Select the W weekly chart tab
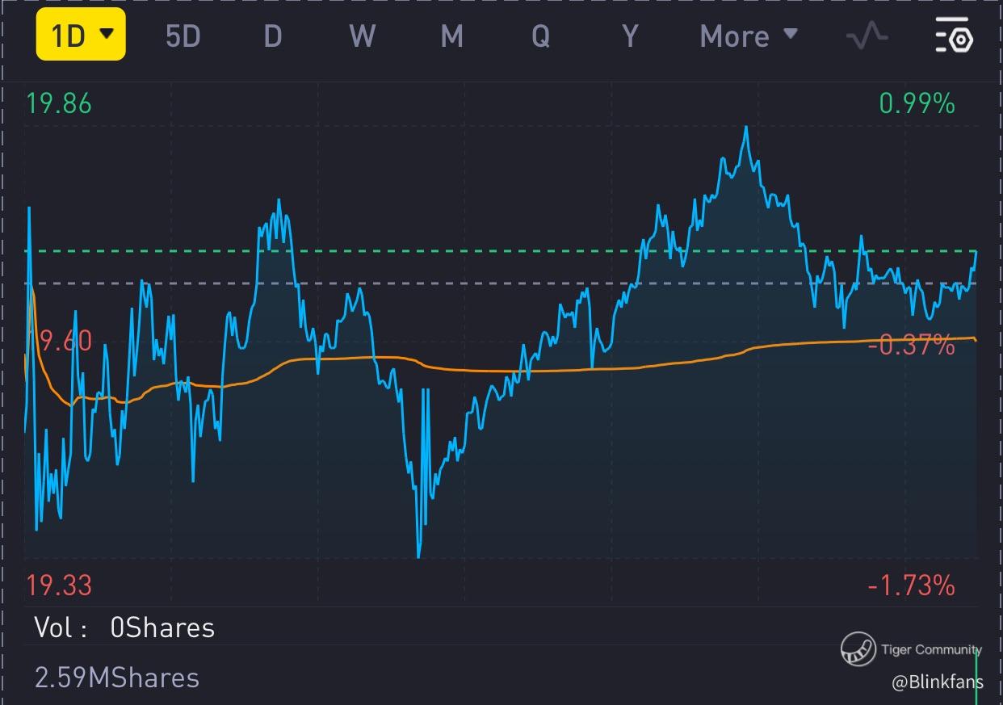This screenshot has height=705, width=1003. point(362,36)
